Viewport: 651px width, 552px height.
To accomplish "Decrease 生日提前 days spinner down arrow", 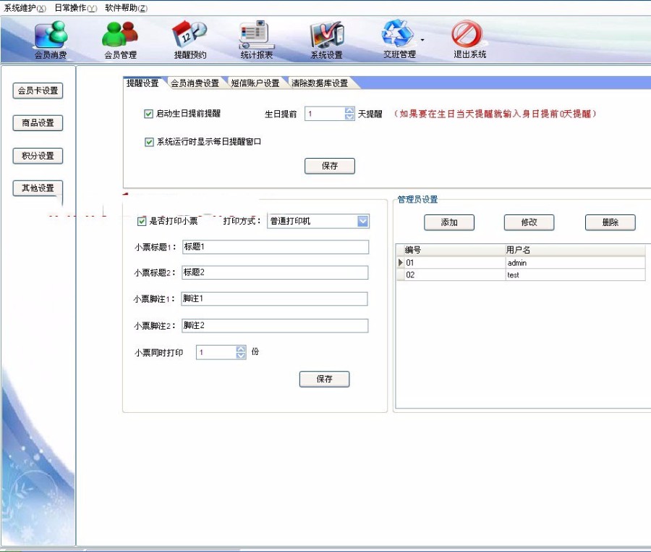I will (349, 117).
